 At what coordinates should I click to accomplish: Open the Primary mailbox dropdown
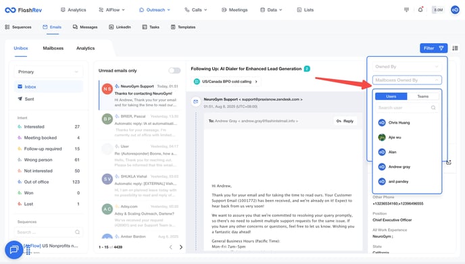click(x=49, y=72)
